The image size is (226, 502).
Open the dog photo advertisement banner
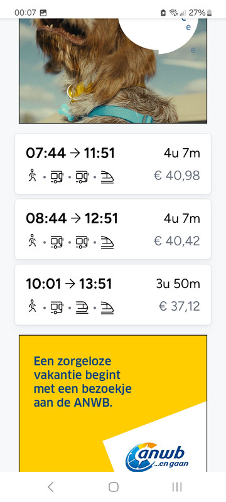tap(113, 71)
